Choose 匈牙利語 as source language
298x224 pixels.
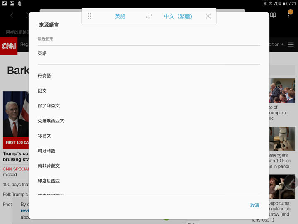pyautogui.click(x=149, y=151)
